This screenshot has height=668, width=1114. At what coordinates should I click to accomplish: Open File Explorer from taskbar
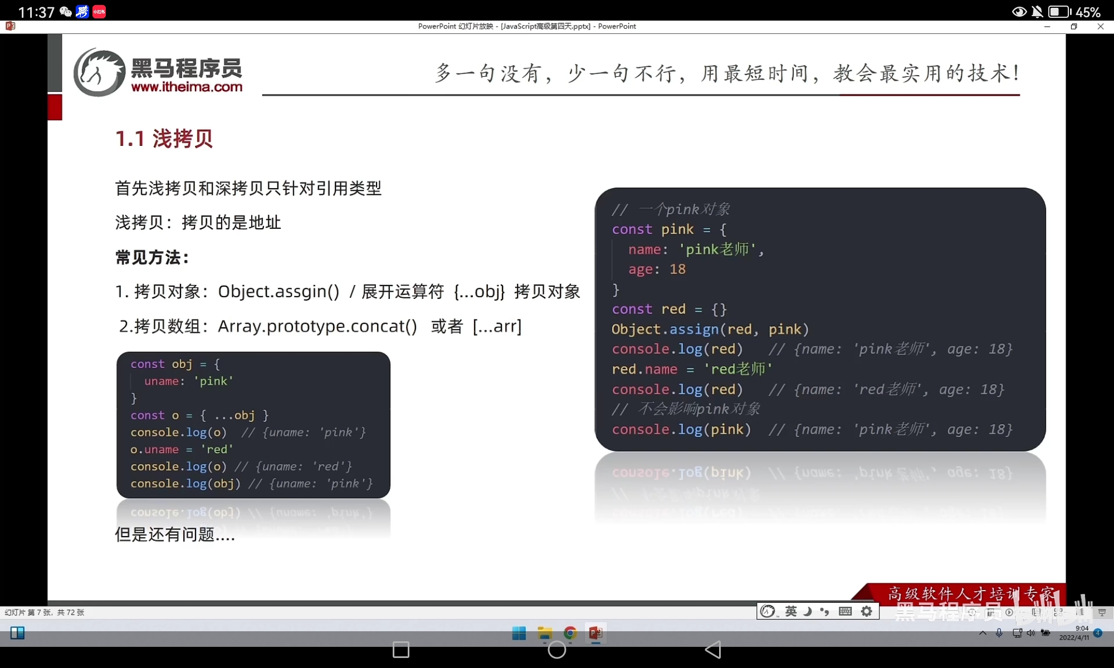[544, 633]
